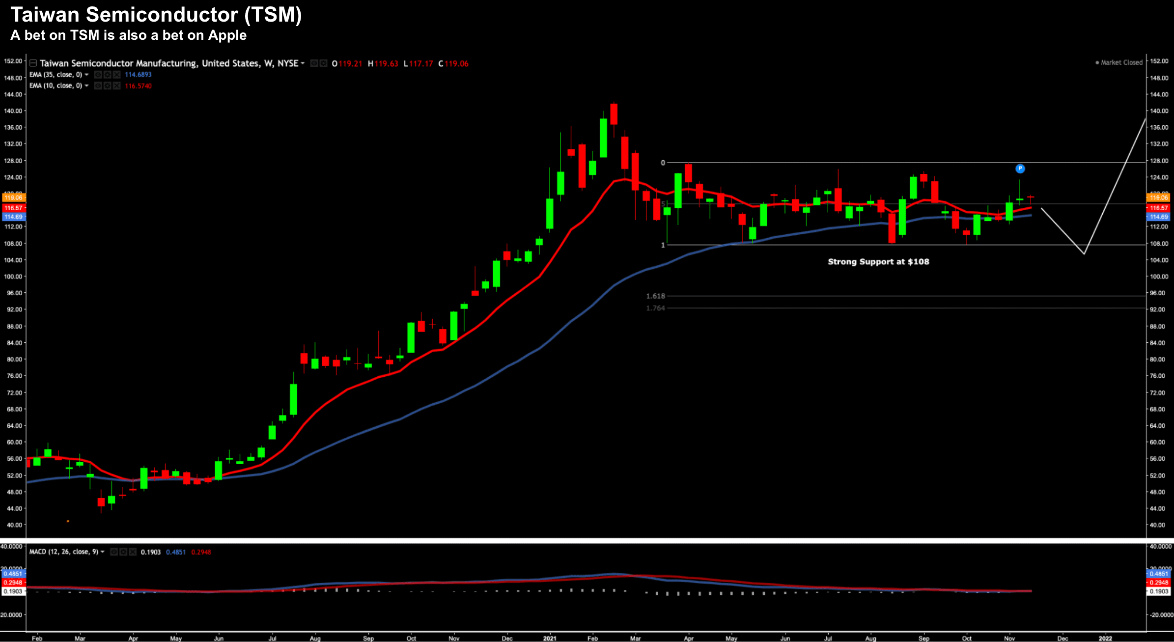Click the 2021 label on time axis
The image size is (1174, 642).
click(x=549, y=638)
